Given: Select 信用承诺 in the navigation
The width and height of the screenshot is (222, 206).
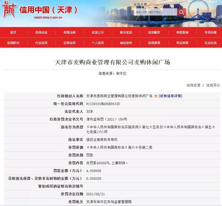Looking at the screenshot, I should (x=154, y=43).
